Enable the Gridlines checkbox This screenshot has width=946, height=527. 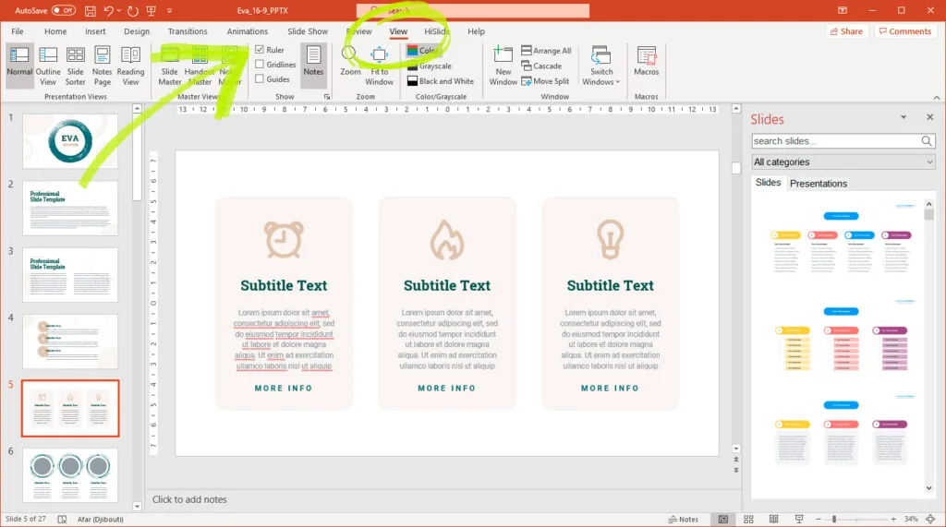point(260,64)
